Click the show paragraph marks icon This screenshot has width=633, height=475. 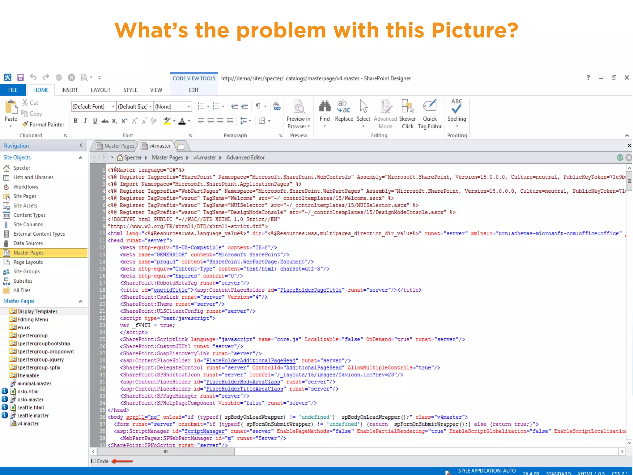(x=258, y=106)
